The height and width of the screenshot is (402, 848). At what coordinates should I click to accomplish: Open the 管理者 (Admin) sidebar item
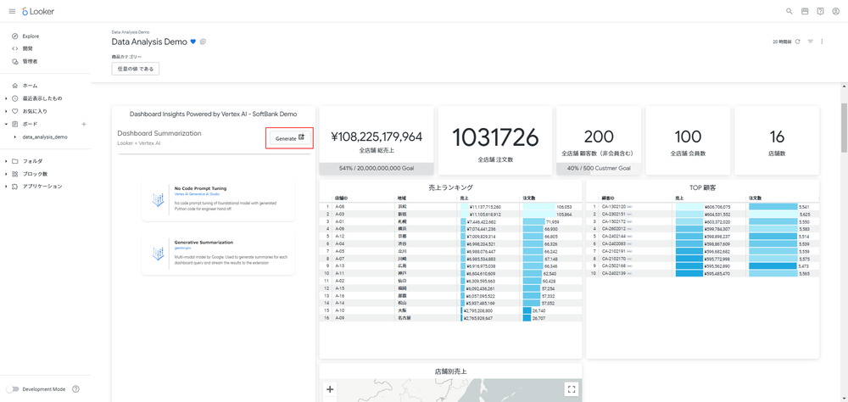click(x=30, y=61)
